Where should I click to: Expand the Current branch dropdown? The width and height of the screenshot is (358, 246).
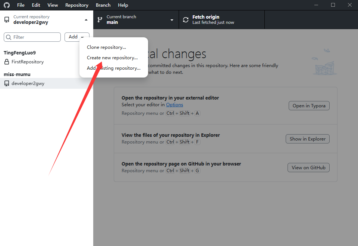[x=172, y=20]
